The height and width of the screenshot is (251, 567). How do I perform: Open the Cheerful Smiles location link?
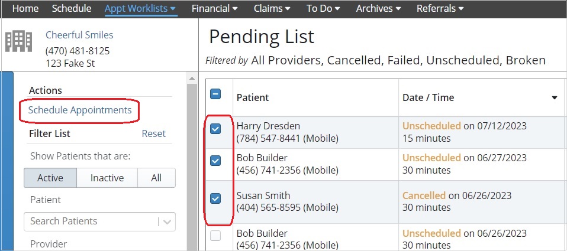coord(79,35)
